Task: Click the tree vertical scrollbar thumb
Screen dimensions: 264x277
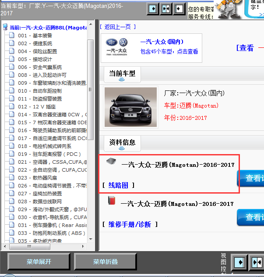Action: (91, 90)
